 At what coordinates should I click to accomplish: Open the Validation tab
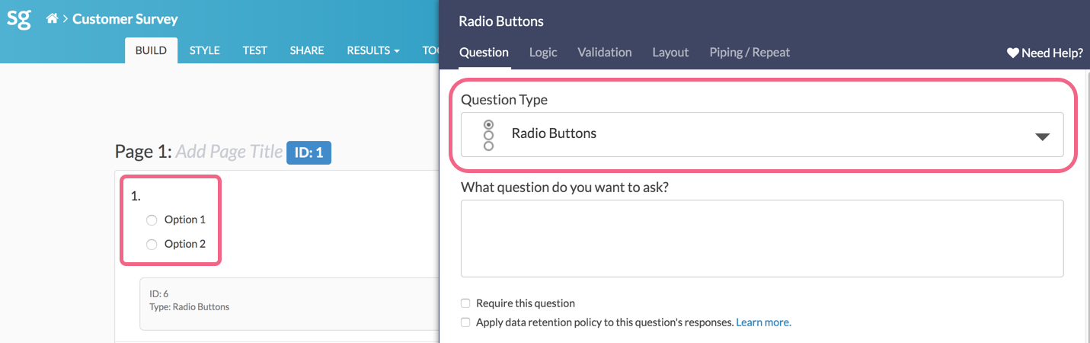(604, 53)
